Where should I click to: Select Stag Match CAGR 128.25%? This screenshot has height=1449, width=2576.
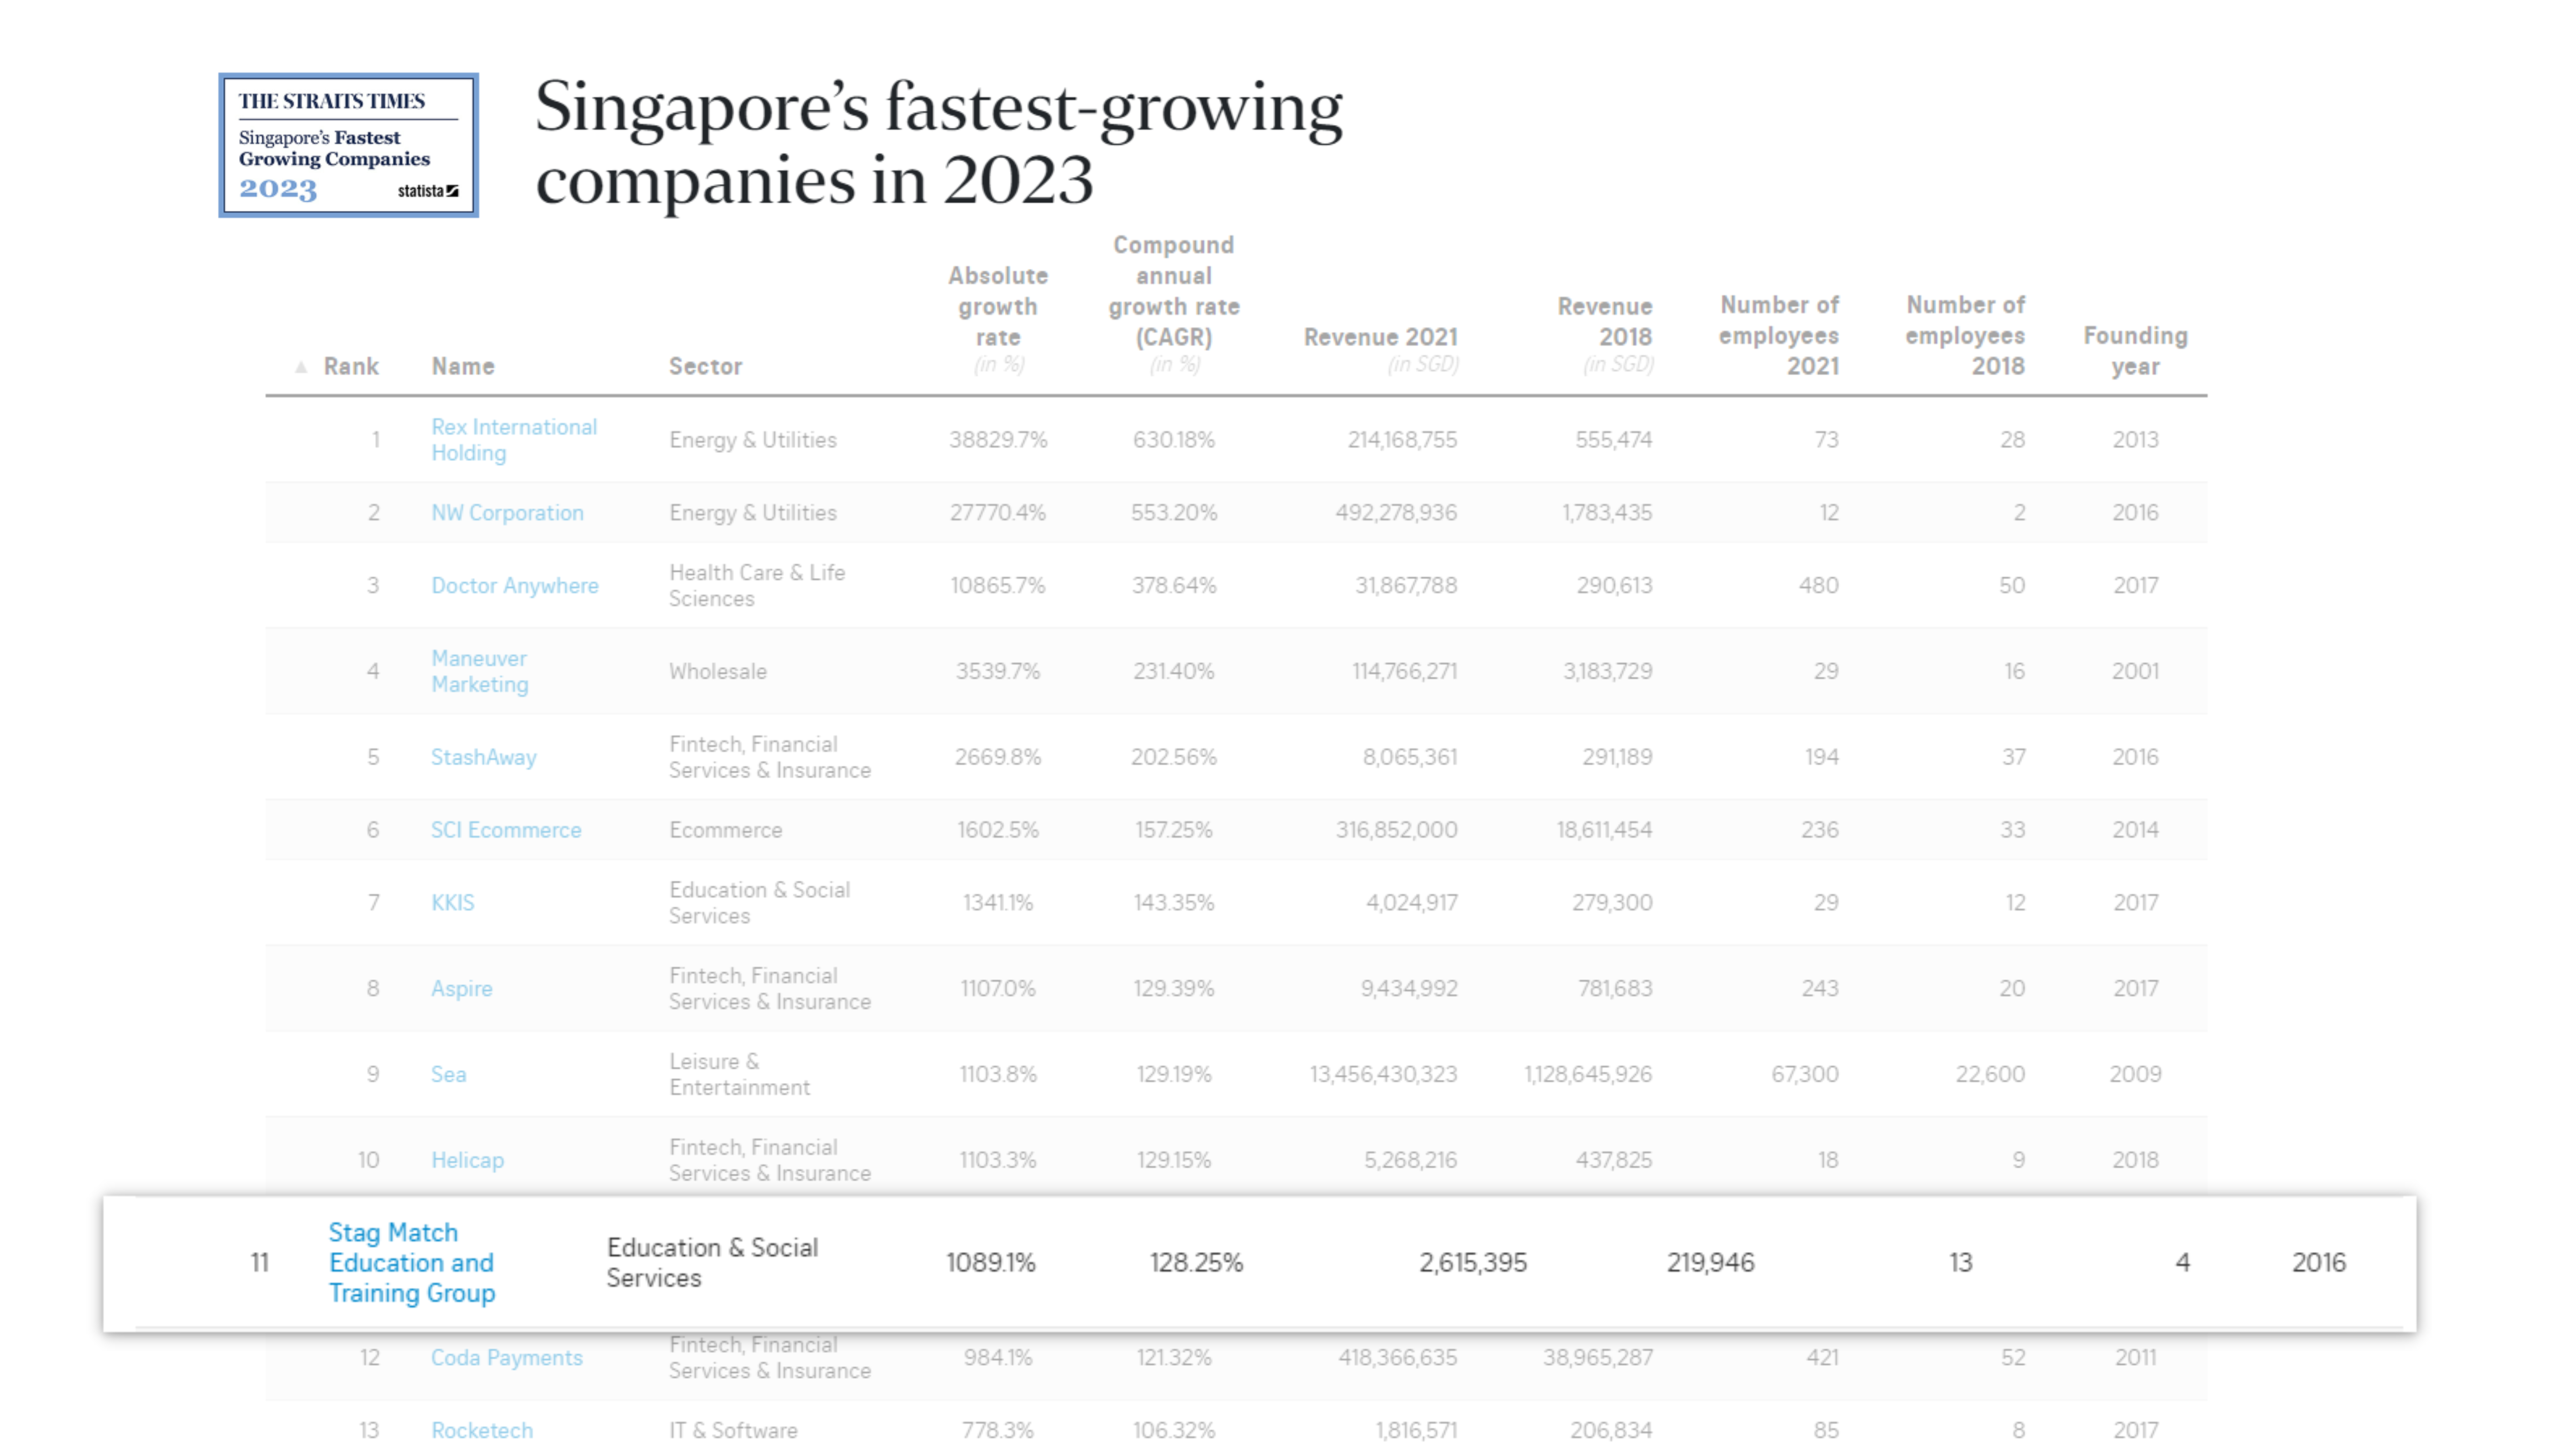pos(1196,1263)
